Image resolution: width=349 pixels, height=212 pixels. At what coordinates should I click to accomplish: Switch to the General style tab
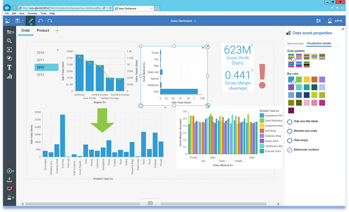295,44
